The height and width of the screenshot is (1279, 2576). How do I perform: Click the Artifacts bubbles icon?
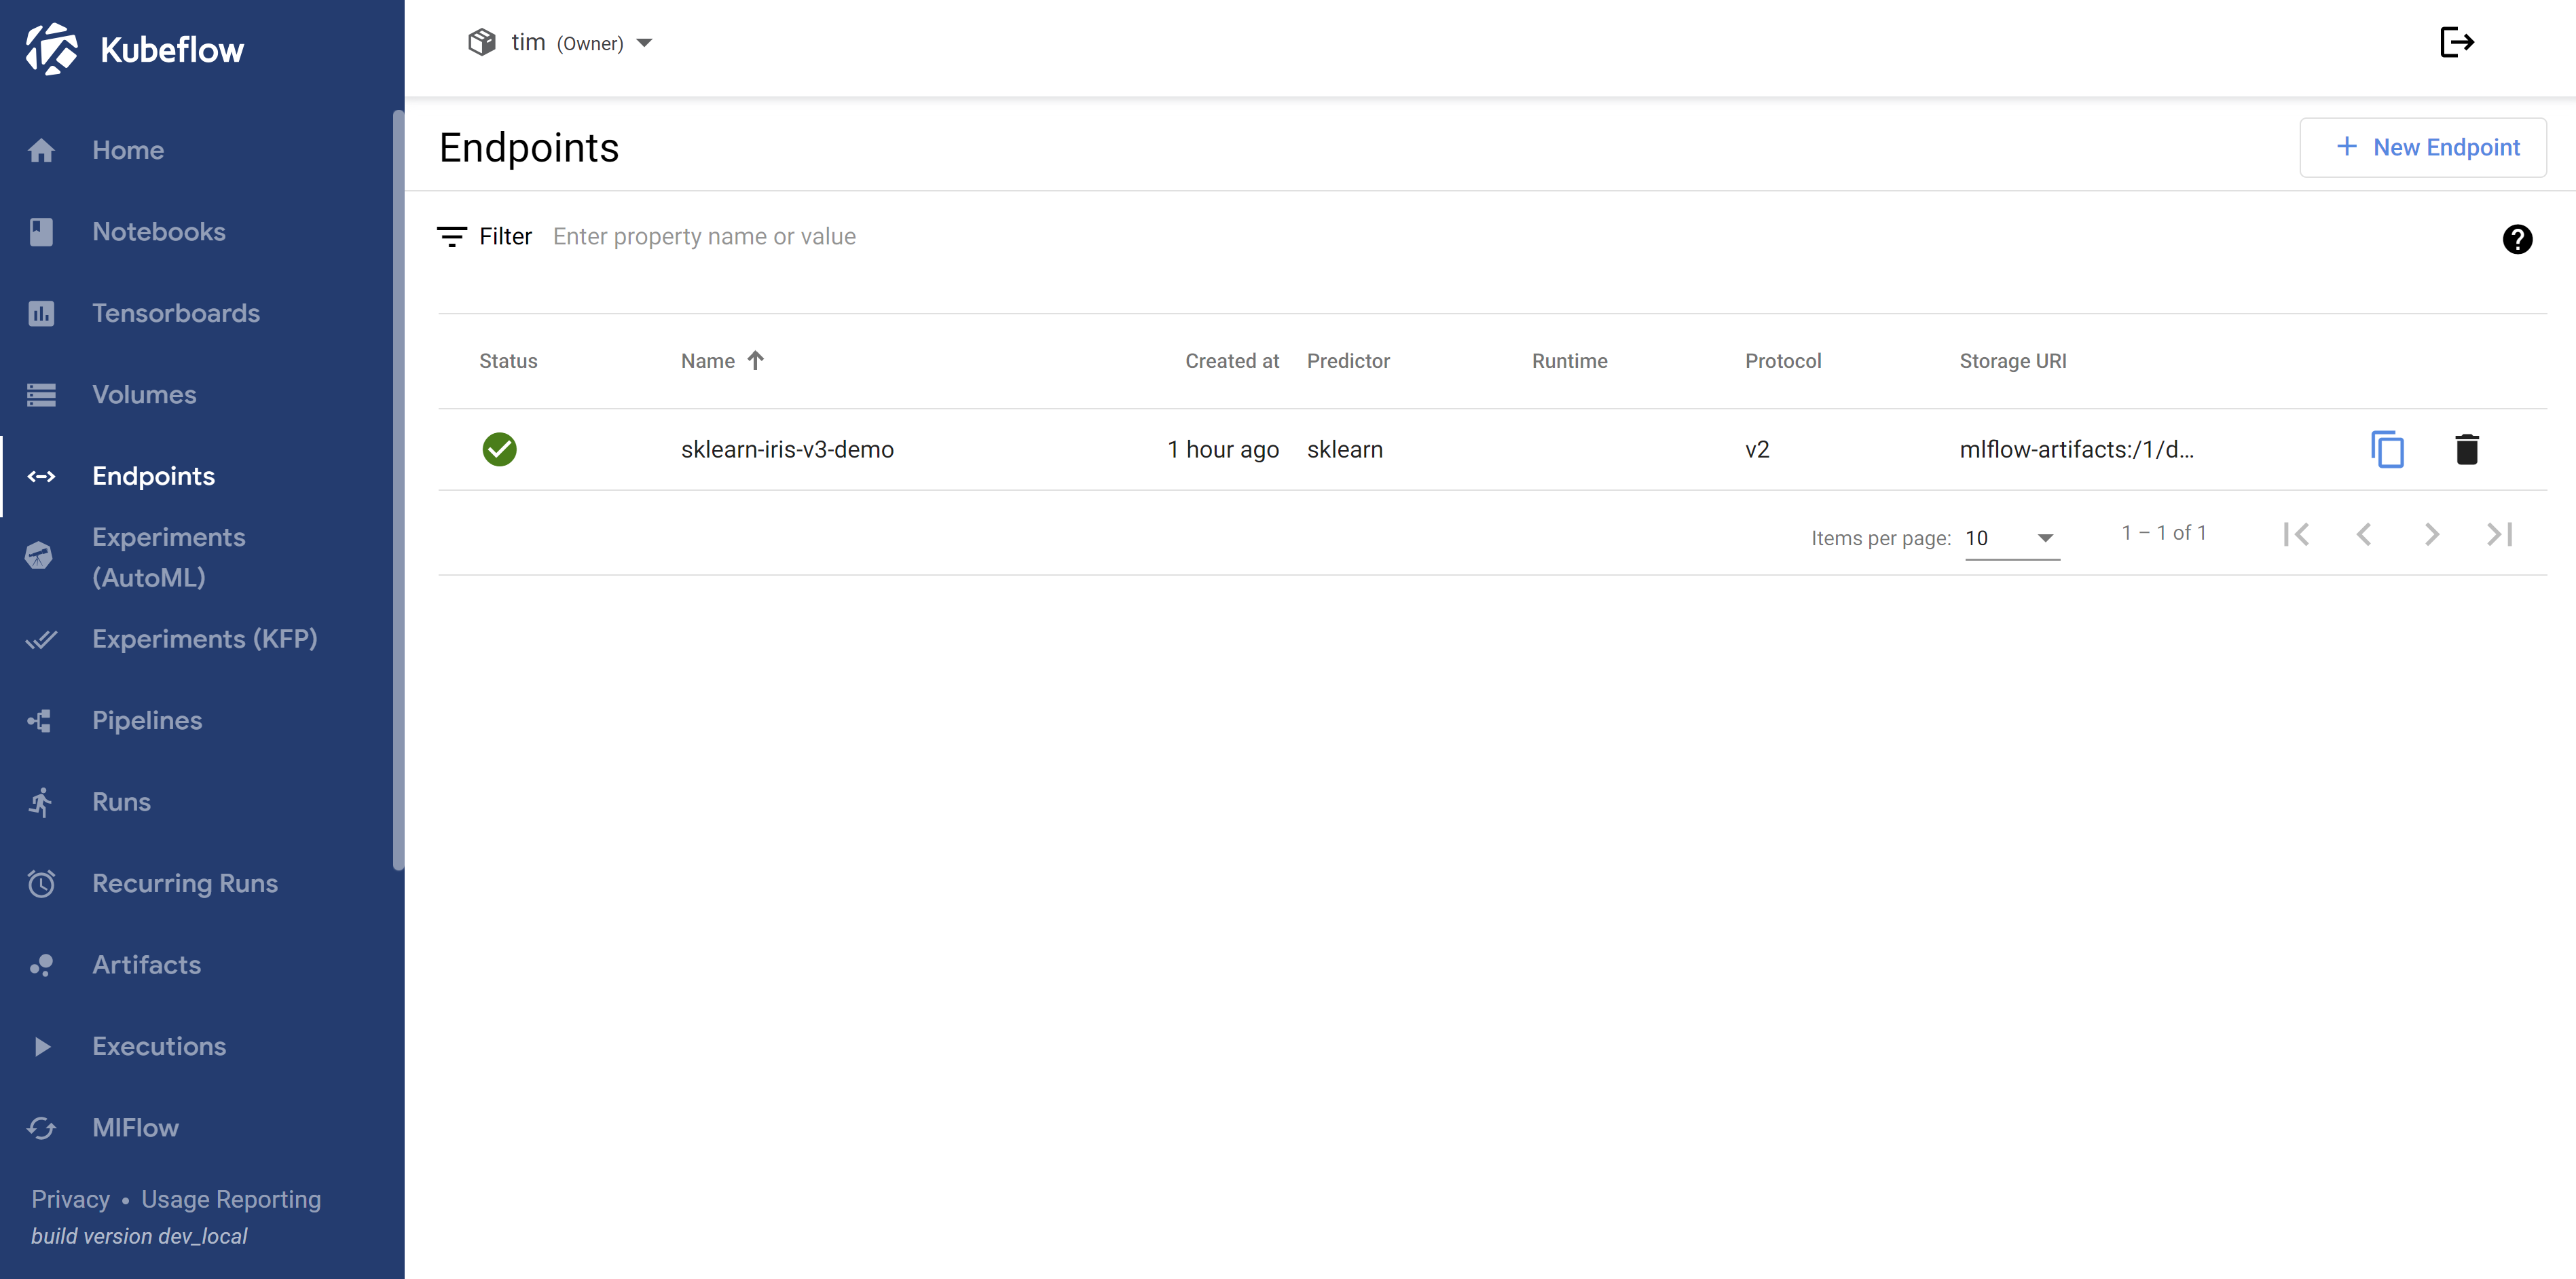tap(41, 965)
